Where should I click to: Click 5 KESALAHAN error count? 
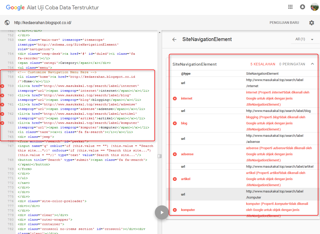click(263, 64)
